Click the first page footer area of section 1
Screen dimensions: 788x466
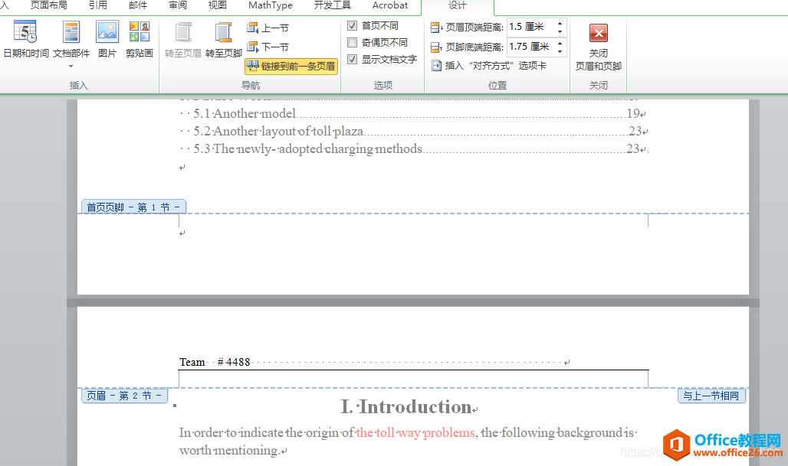click(413, 253)
